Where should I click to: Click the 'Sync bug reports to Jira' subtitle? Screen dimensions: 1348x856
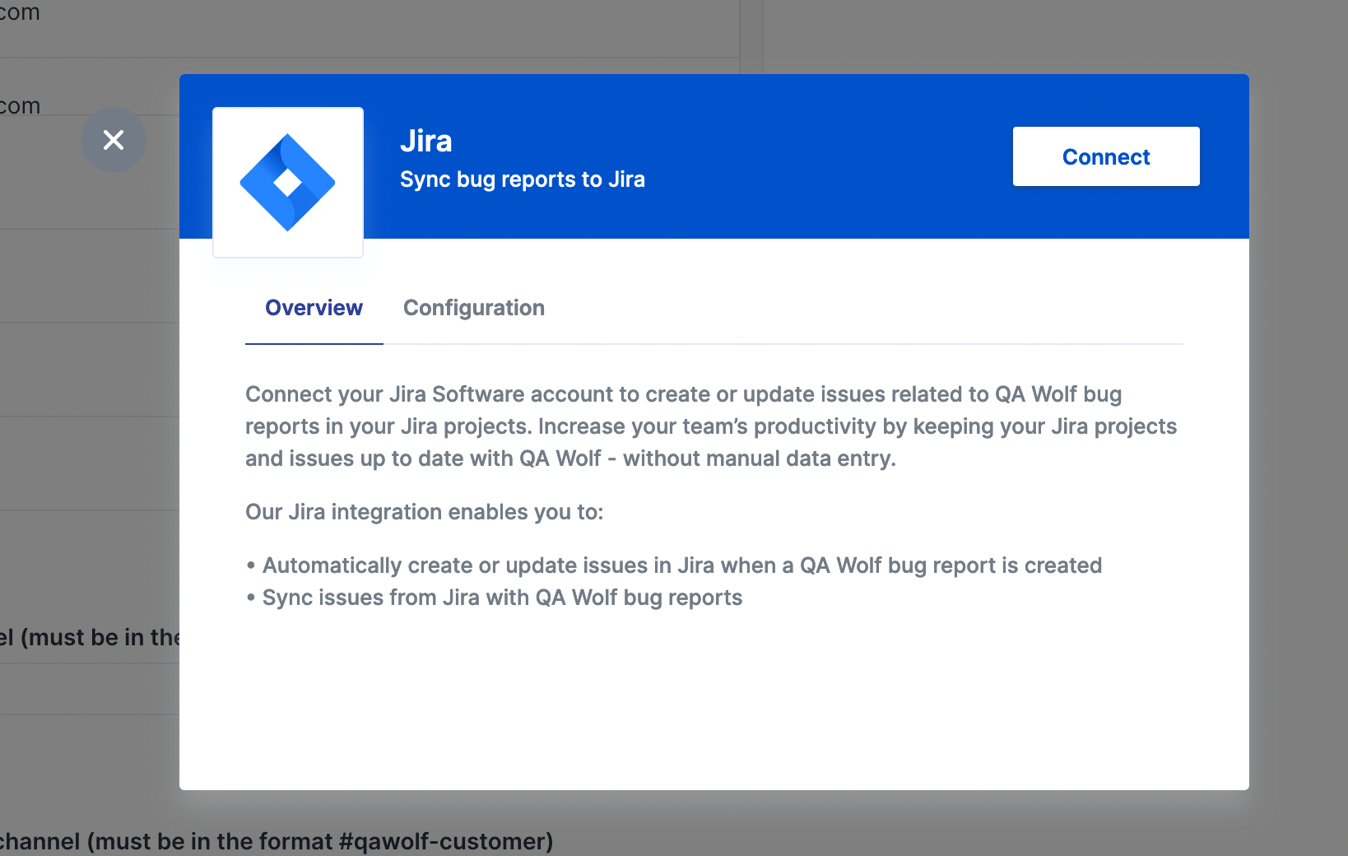click(523, 179)
